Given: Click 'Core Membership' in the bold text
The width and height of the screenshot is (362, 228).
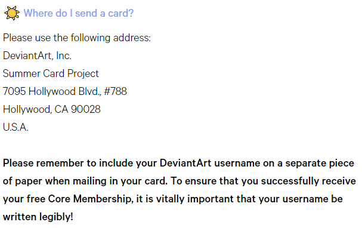Looking at the screenshot, I should tap(91, 199).
